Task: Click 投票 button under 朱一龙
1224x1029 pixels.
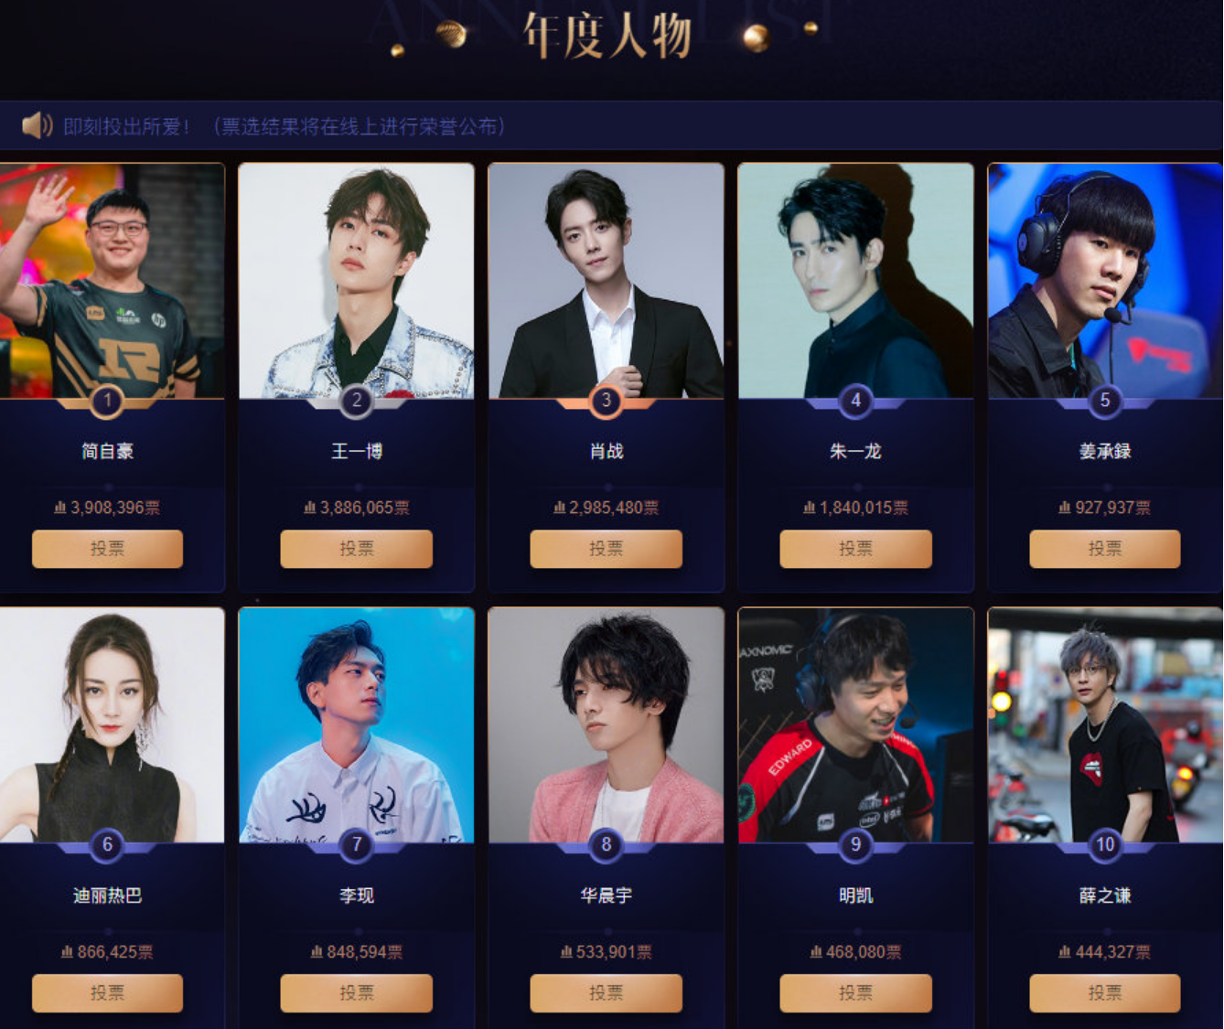Action: click(x=855, y=549)
